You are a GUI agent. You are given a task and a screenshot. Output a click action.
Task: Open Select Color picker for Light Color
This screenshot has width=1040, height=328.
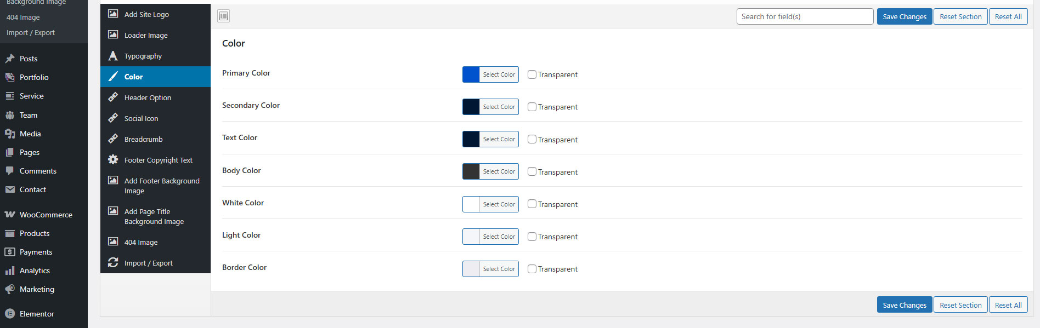(x=499, y=237)
